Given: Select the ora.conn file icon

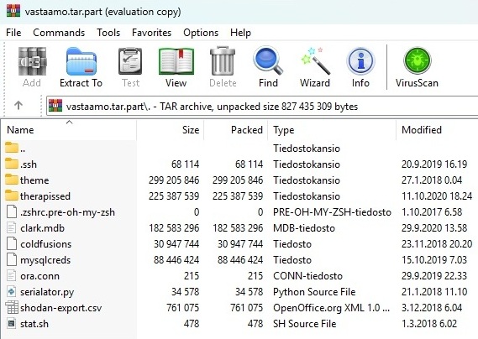Looking at the screenshot, I should [12, 275].
